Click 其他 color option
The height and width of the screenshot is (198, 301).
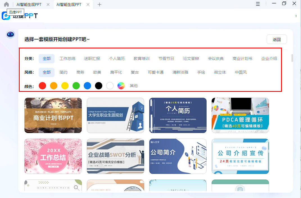pos(134,86)
